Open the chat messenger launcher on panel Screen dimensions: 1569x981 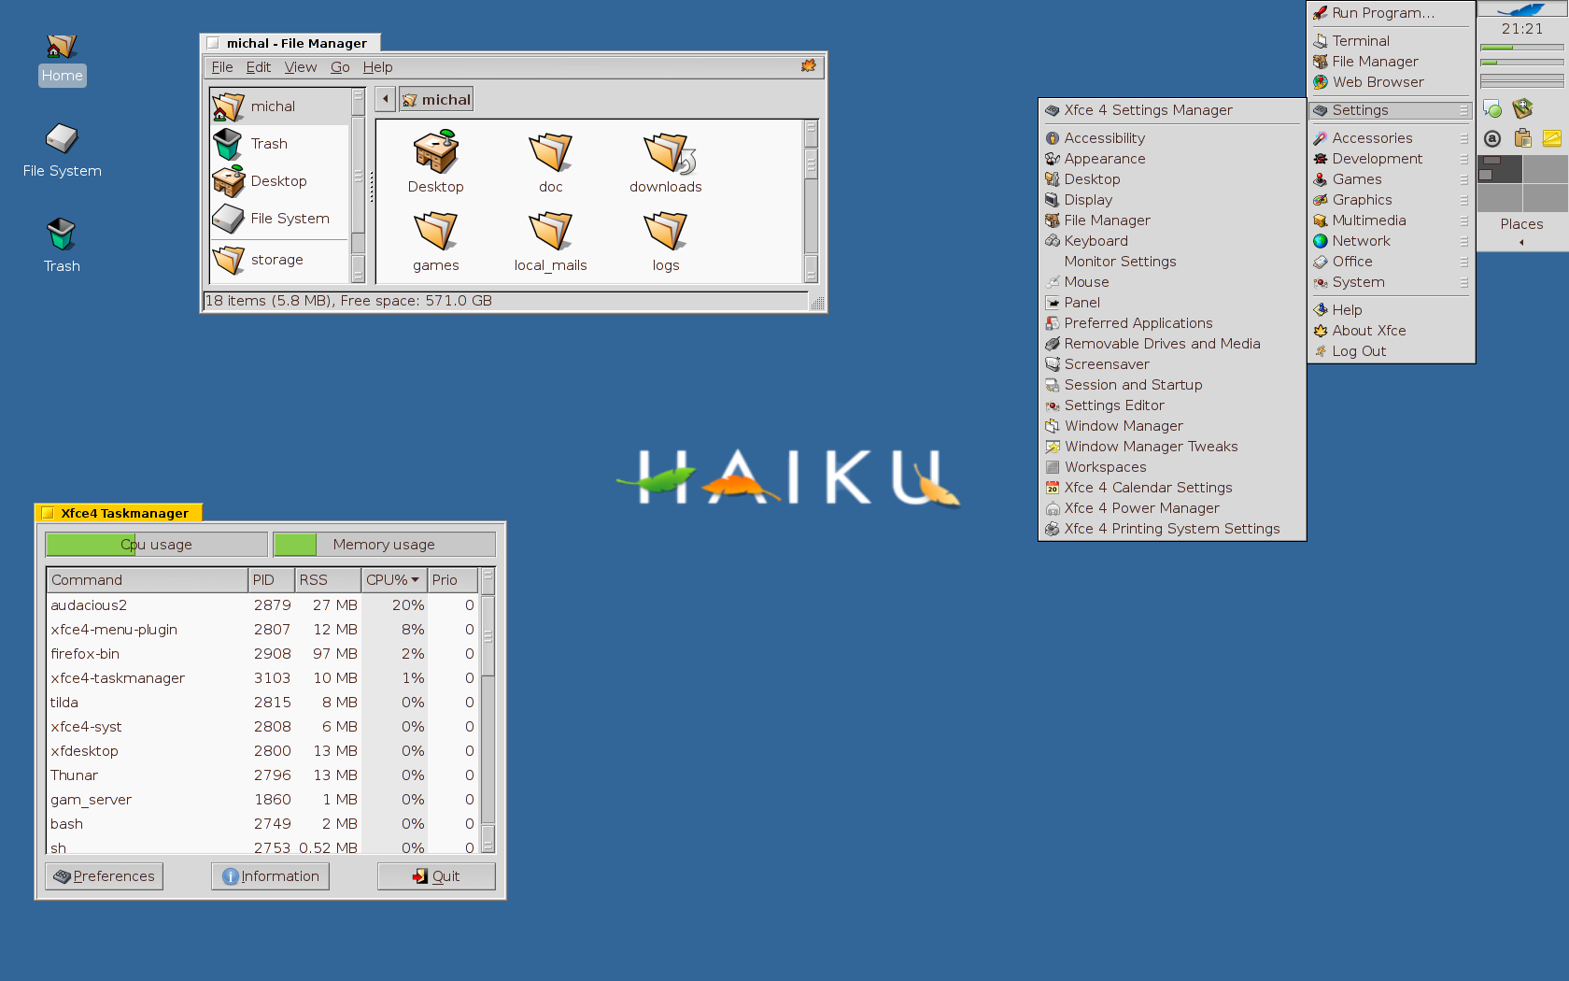1492,109
